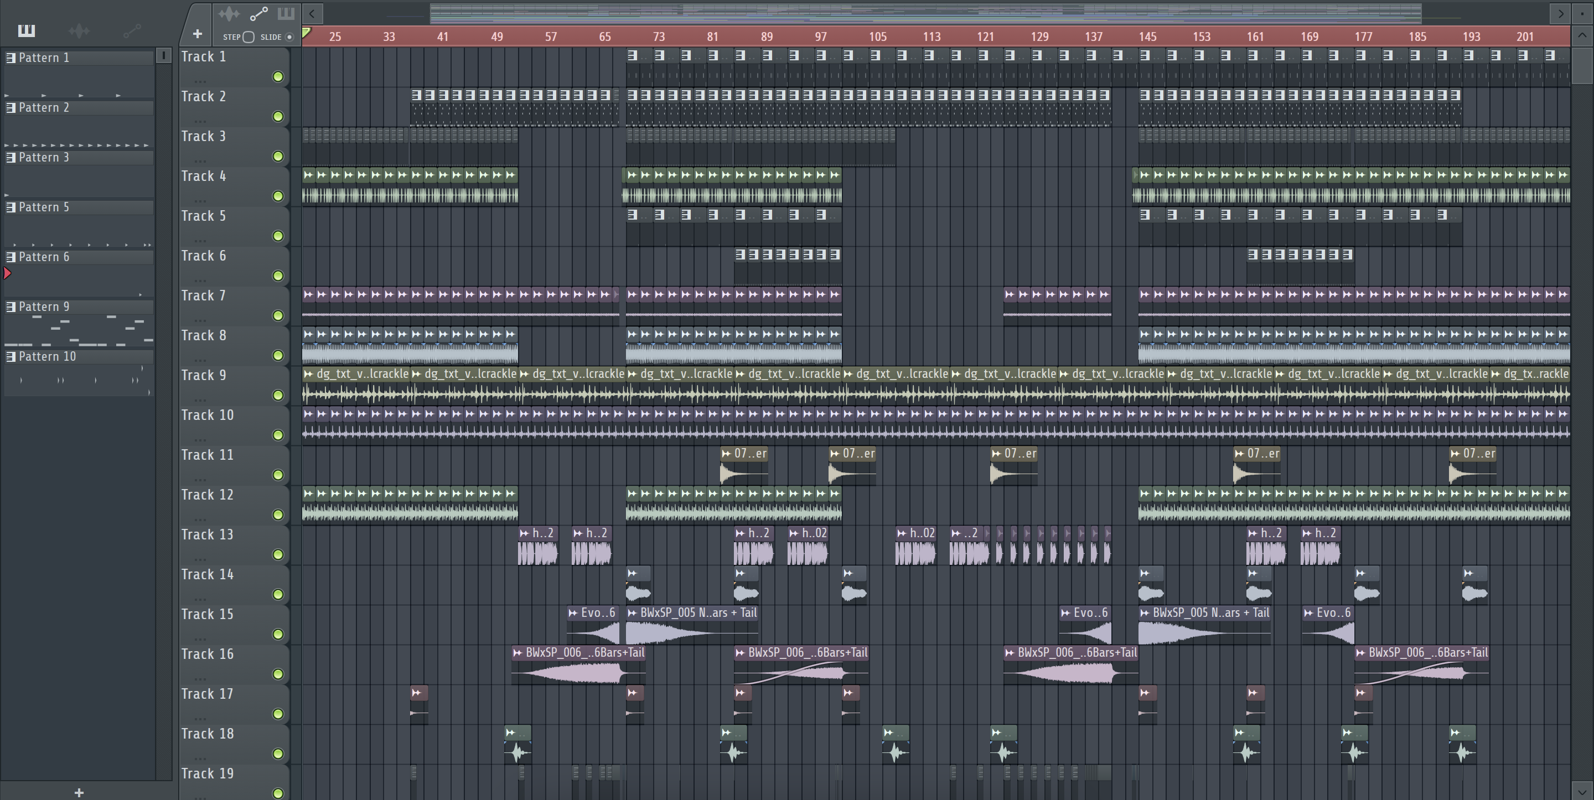This screenshot has width=1594, height=800.
Task: Select audio clip focus waveform icon in playlist toolbar
Action: (x=229, y=13)
